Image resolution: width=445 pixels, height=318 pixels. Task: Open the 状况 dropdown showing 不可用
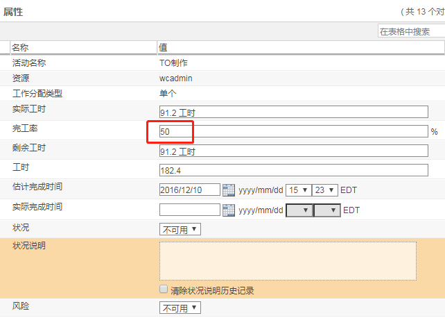180,229
